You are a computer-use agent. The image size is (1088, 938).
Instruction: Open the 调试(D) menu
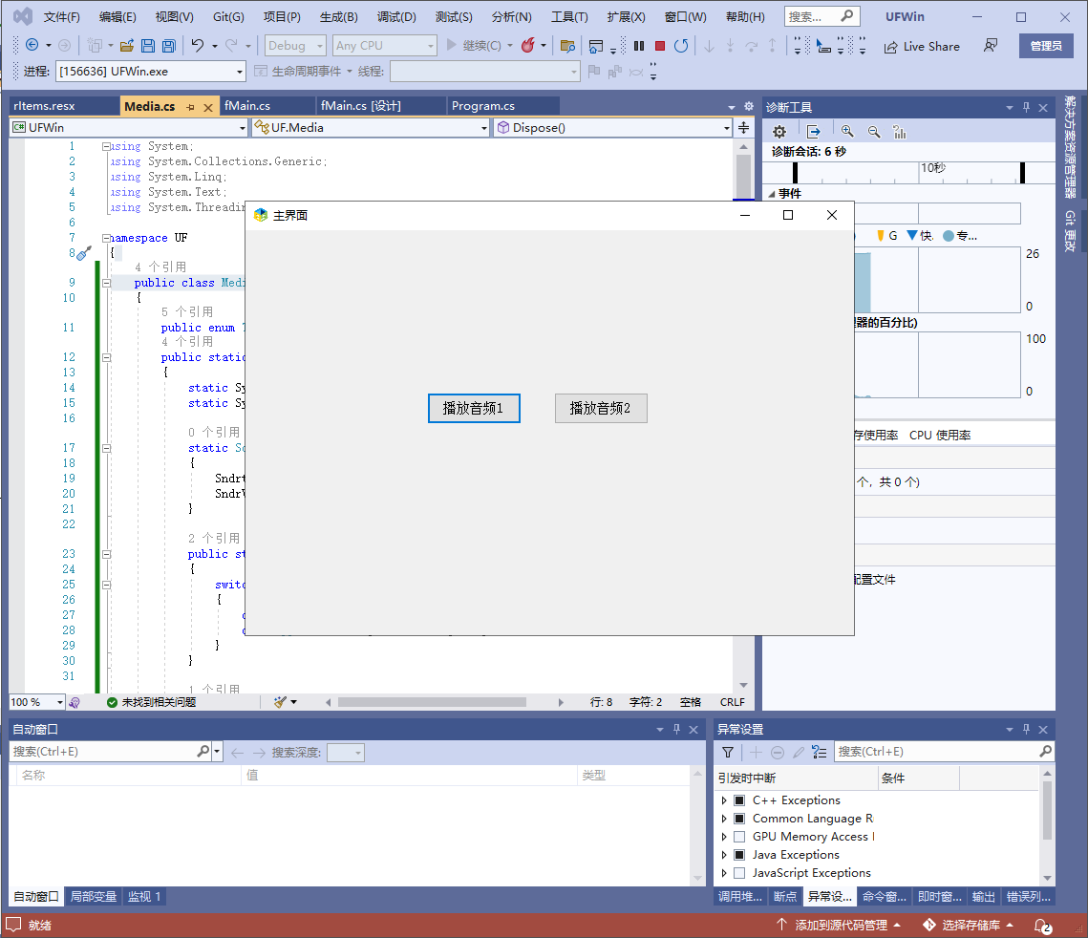coord(396,16)
